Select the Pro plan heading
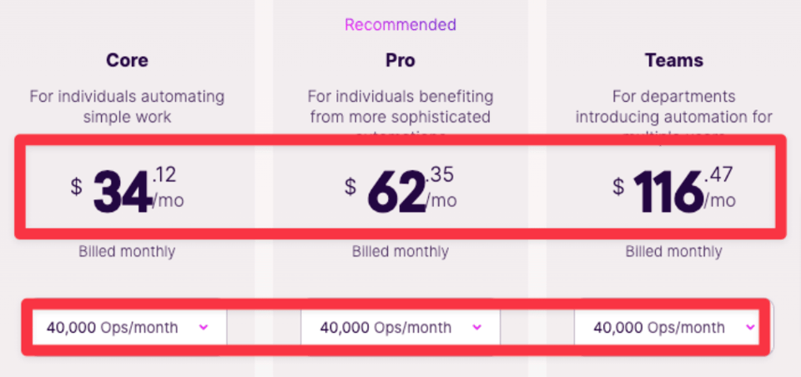 click(x=400, y=60)
